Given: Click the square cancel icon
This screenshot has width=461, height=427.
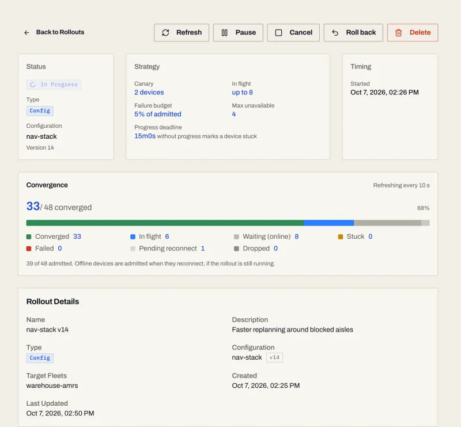Looking at the screenshot, I should 278,33.
